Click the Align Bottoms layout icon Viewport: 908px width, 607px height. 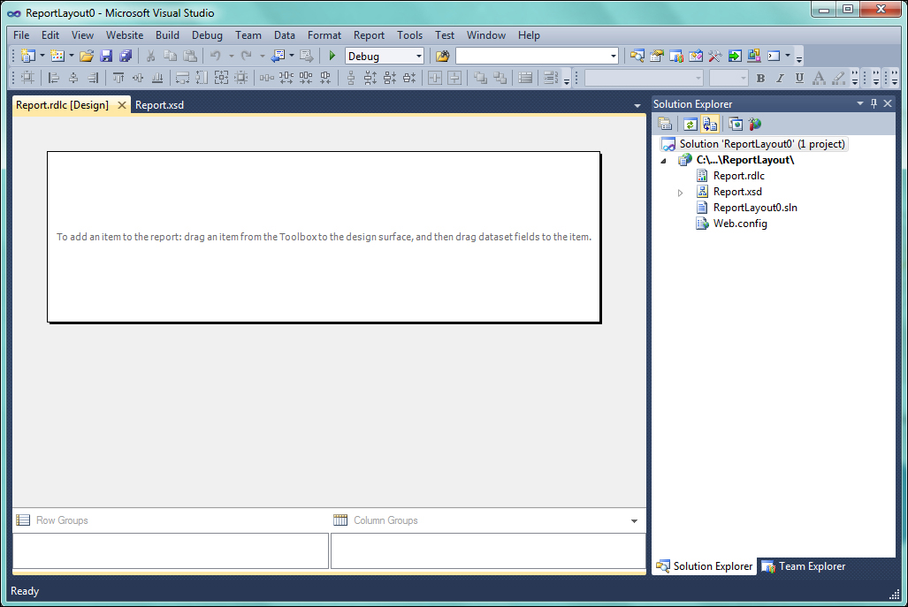(156, 78)
